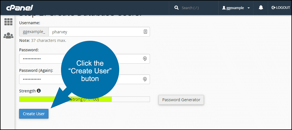292x130 pixels.
Task: Click the key icon in Password field
Action: (145, 59)
